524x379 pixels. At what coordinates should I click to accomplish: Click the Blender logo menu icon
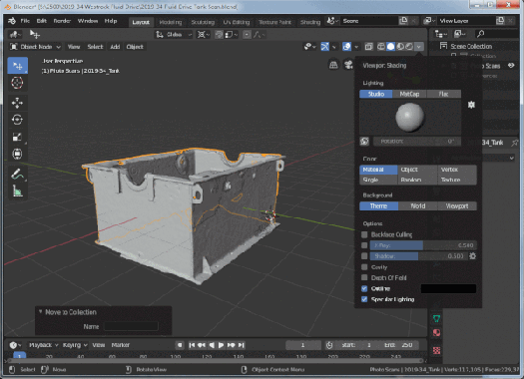pyautogui.click(x=12, y=21)
